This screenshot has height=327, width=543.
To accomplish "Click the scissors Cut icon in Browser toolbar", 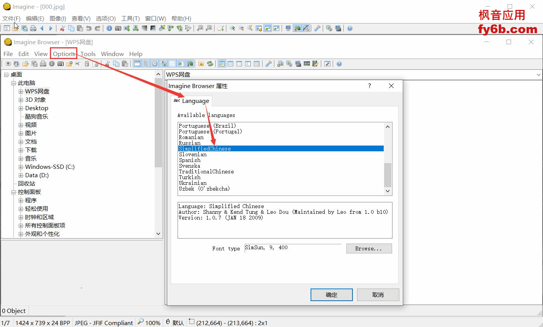I will point(107,64).
